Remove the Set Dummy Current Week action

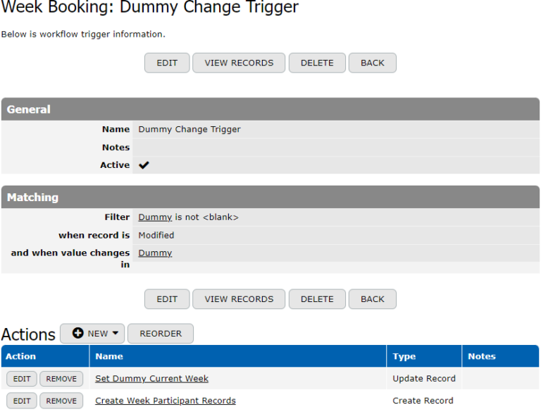pyautogui.click(x=61, y=379)
